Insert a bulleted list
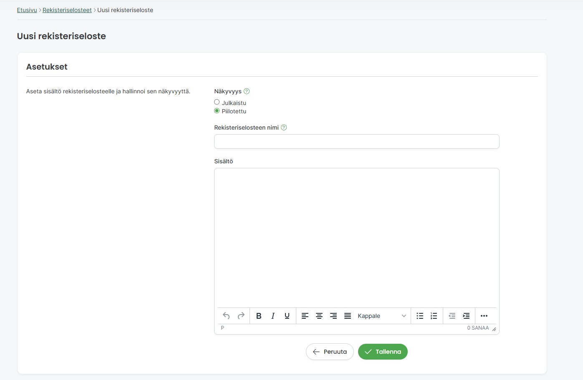Image resolution: width=583 pixels, height=380 pixels. 420,316
